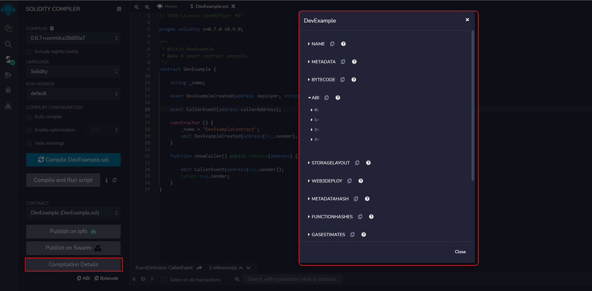Image resolution: width=592 pixels, height=291 pixels.
Task: Select the DevExample.sol editor tab
Action: (209, 6)
